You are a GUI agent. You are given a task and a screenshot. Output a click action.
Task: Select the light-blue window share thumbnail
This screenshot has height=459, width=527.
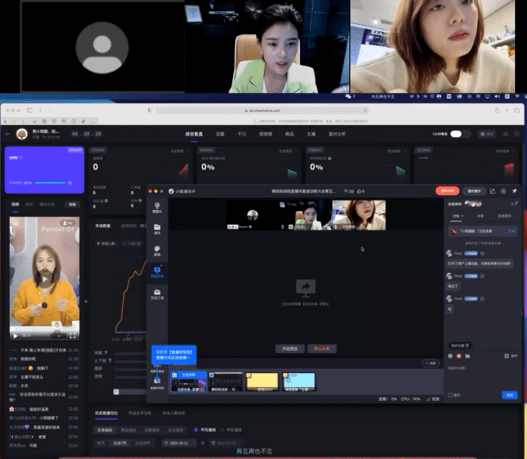tap(299, 381)
